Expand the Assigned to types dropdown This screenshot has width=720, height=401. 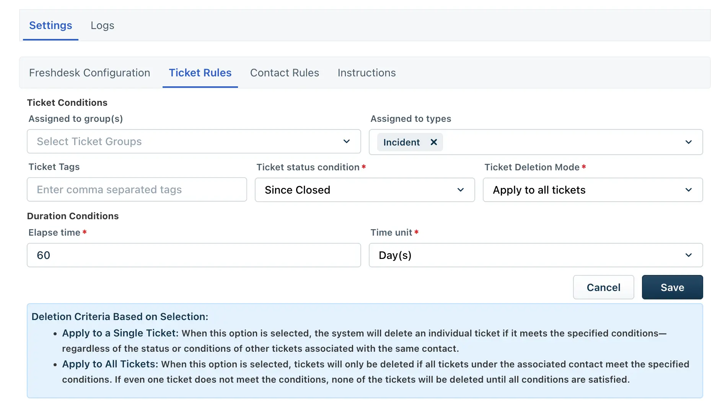[x=688, y=142]
